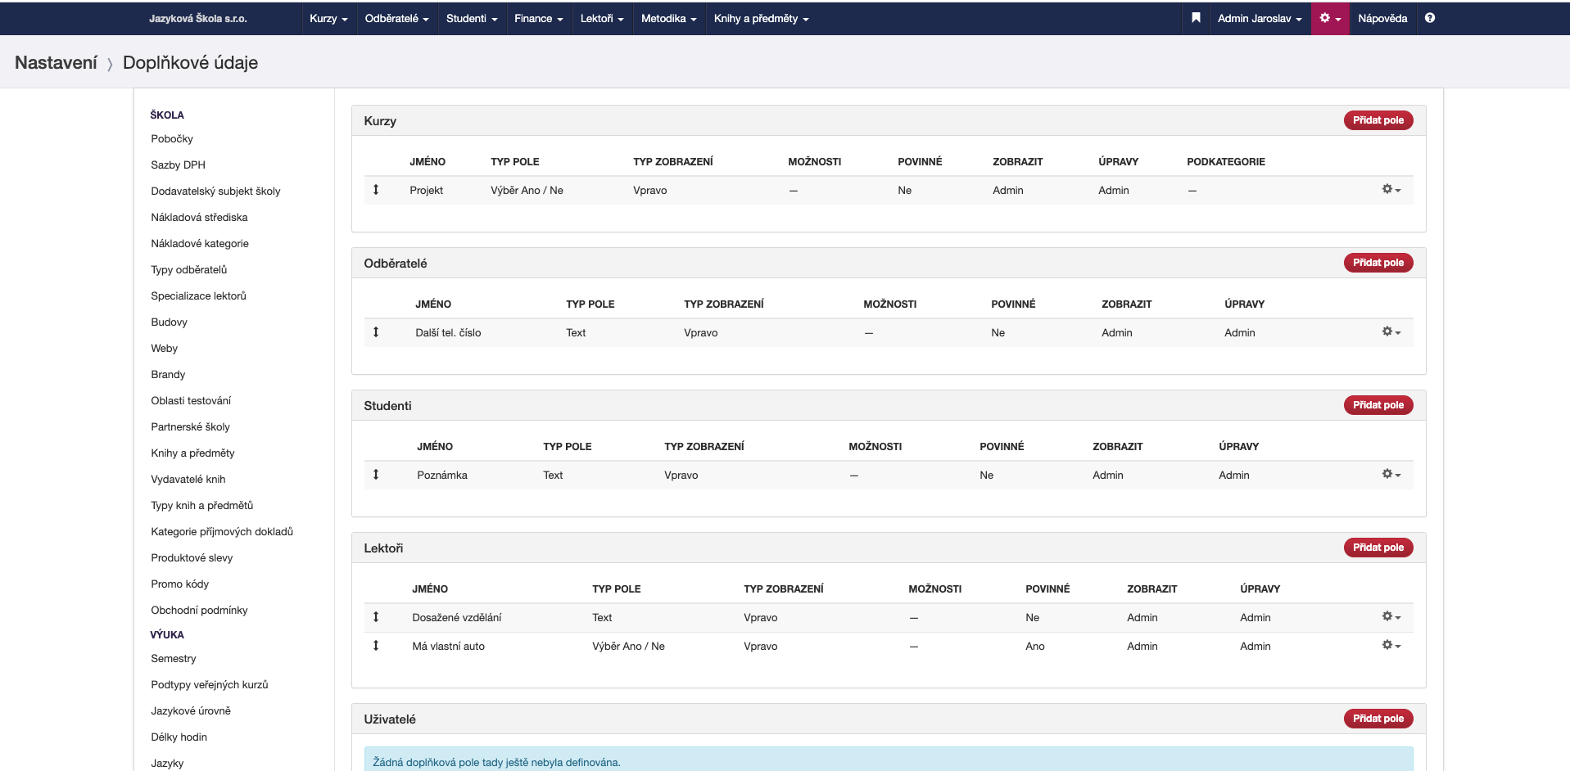The height and width of the screenshot is (771, 1570).
Task: Click 'Výběr Ano / Ne' in Projekt row
Action: pos(527,191)
